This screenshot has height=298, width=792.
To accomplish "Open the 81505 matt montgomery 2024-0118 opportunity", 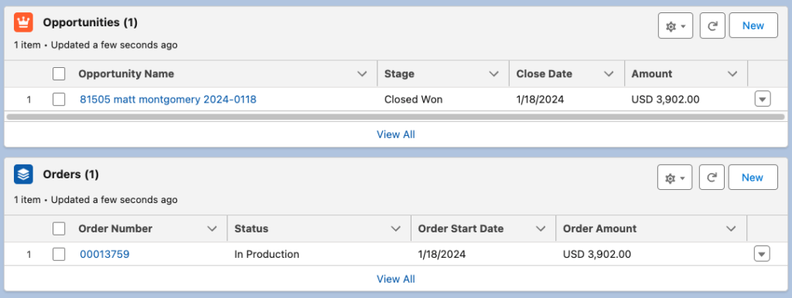I will pyautogui.click(x=168, y=100).
